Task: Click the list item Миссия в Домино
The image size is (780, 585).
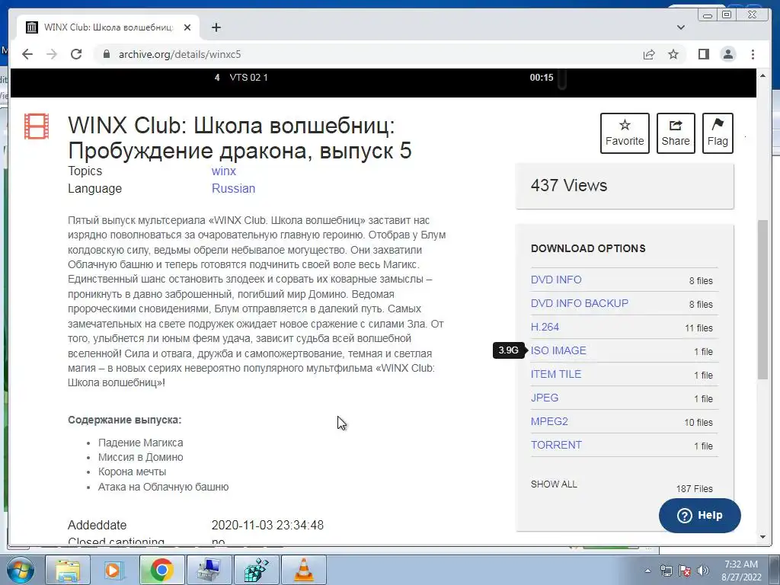Action: (x=141, y=457)
